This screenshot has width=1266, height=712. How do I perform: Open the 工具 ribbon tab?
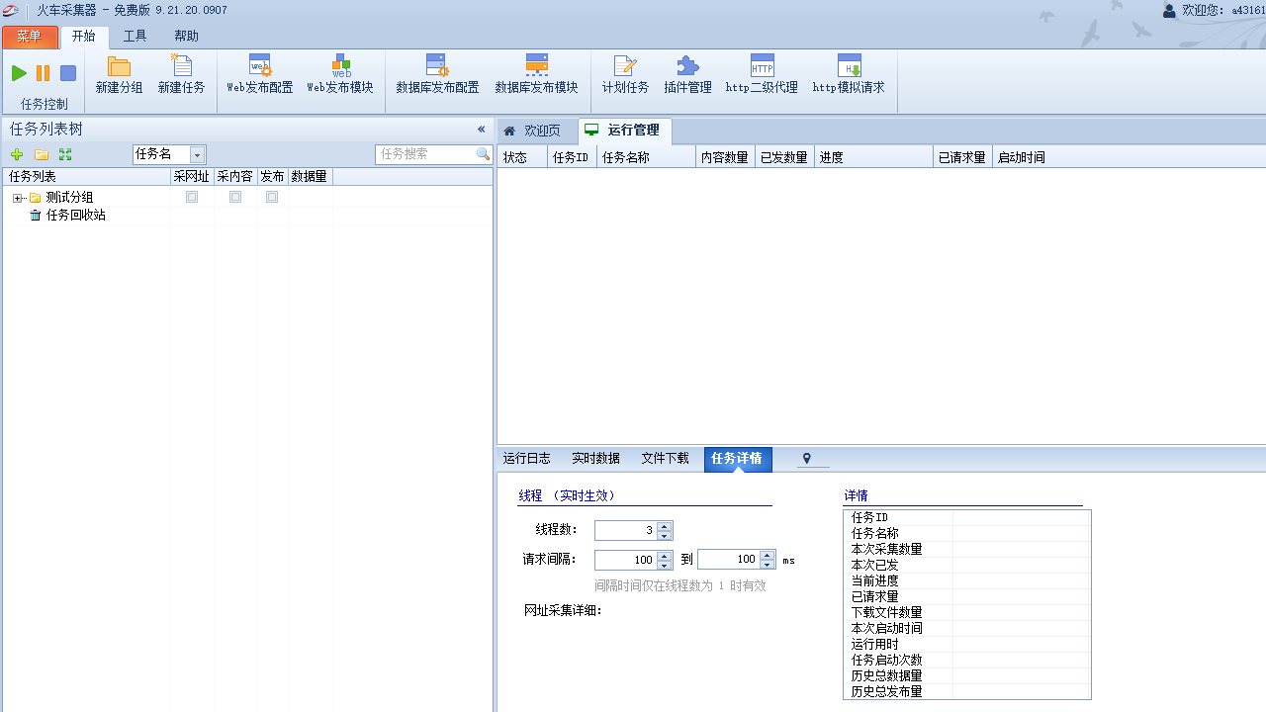pyautogui.click(x=135, y=36)
